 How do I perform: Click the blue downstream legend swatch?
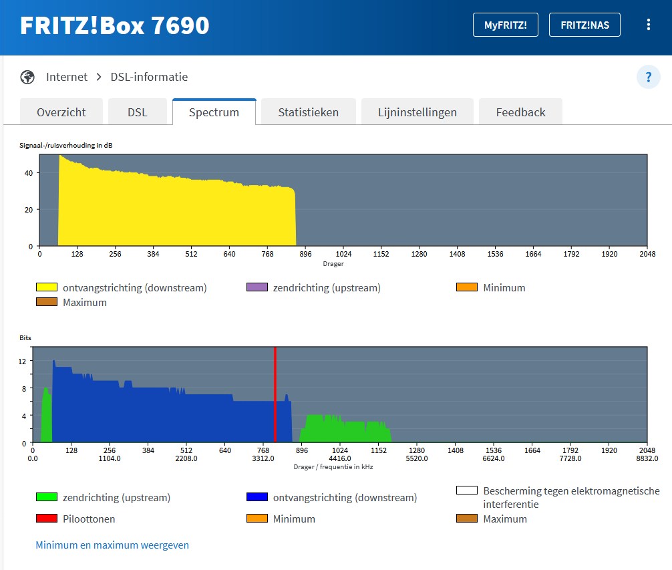coord(257,497)
